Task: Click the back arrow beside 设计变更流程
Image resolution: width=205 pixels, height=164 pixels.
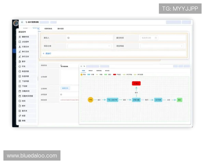Action: (x=22, y=22)
